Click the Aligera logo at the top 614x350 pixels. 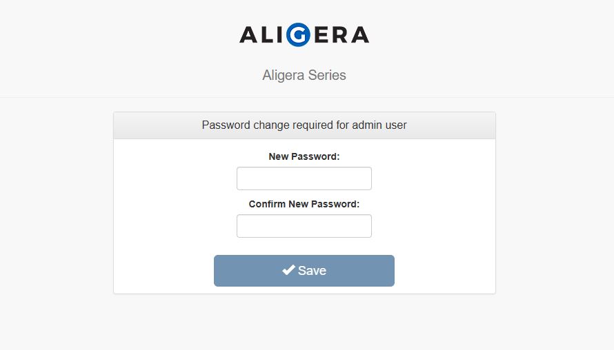point(304,35)
